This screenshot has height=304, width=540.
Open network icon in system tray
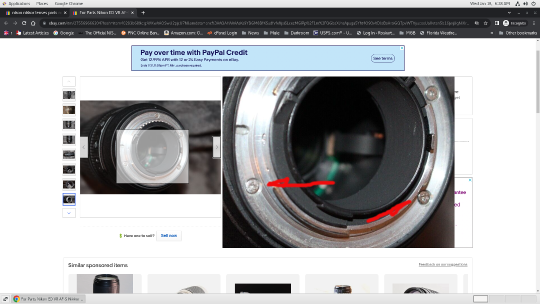click(517, 3)
